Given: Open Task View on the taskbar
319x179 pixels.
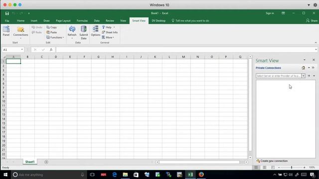Looking at the screenshot, I should (x=92, y=175).
